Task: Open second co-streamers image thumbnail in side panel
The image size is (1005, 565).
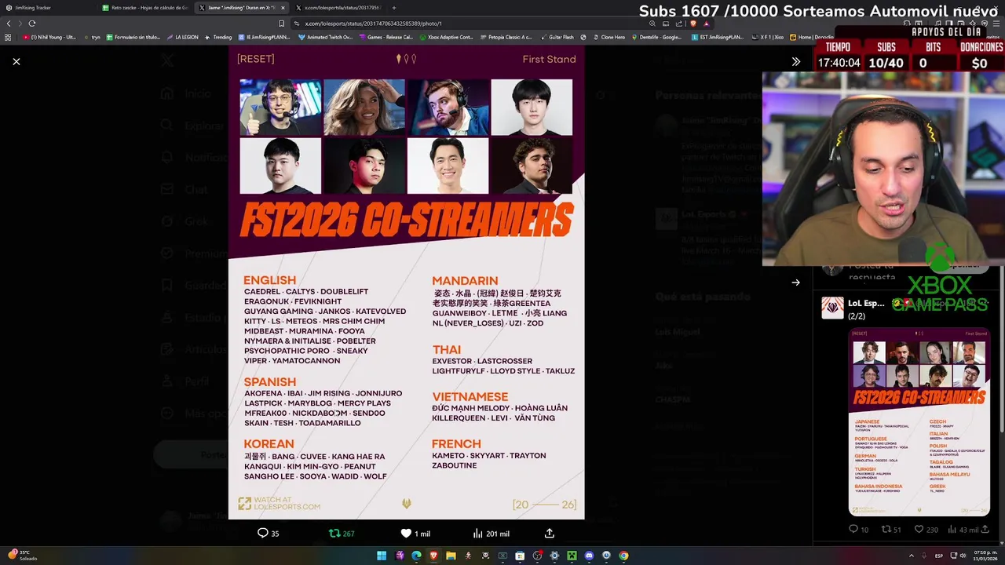Action: 919,421
